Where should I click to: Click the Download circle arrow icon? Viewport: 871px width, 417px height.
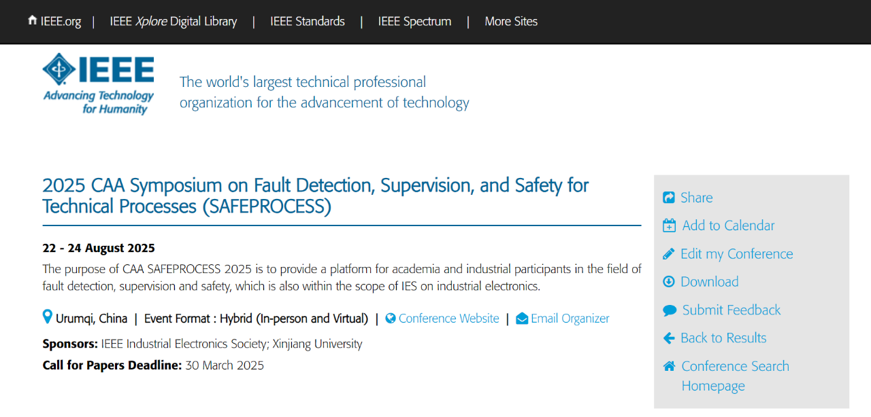[668, 282]
